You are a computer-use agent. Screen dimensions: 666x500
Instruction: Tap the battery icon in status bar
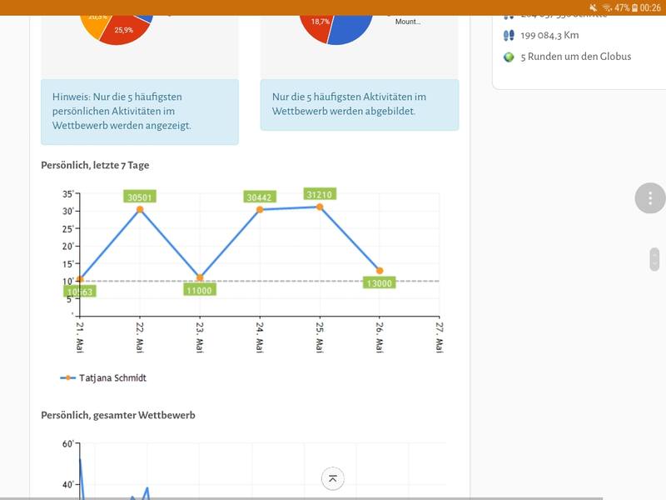coord(634,7)
